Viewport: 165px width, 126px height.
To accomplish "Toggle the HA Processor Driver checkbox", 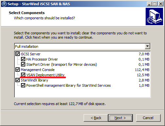I will [23, 59].
